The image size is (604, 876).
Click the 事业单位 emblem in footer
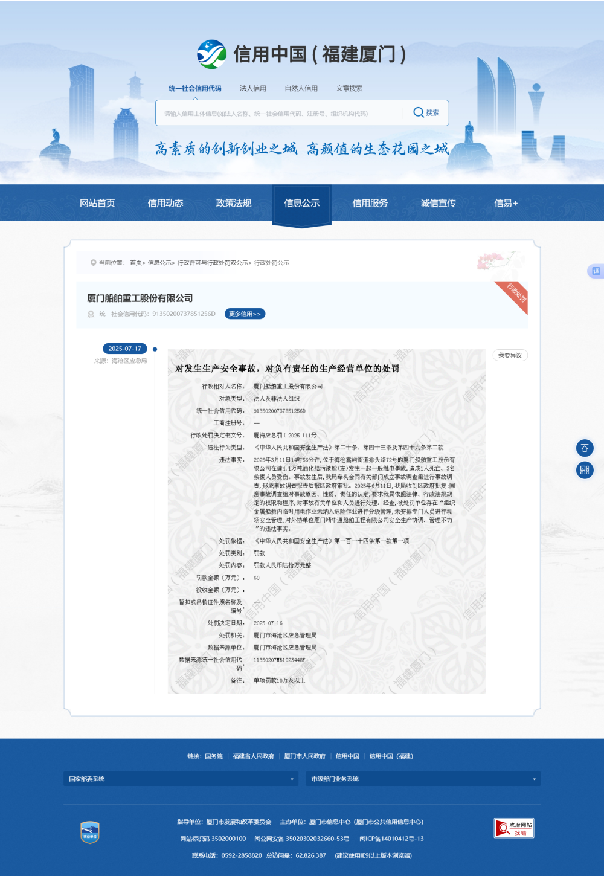[x=90, y=832]
